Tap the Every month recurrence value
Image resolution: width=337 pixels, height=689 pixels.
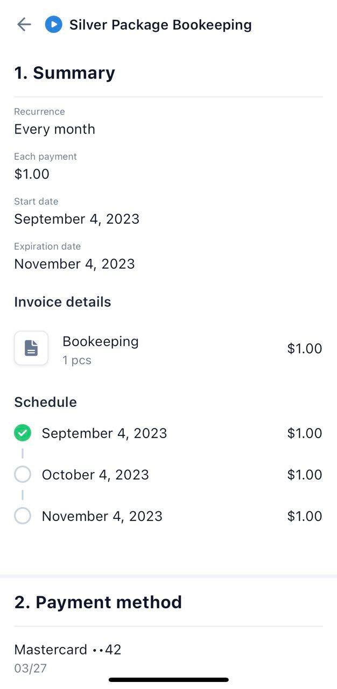coord(54,129)
